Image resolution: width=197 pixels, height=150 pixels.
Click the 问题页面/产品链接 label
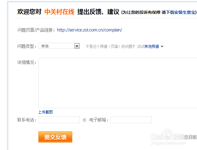pos(36,30)
